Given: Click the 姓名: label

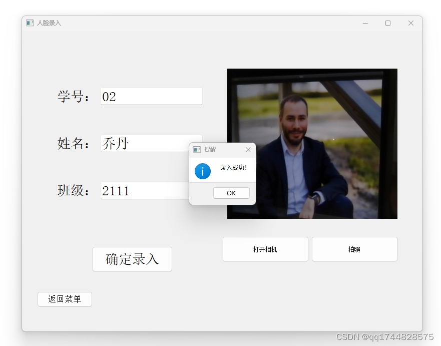Looking at the screenshot, I should coord(74,144).
